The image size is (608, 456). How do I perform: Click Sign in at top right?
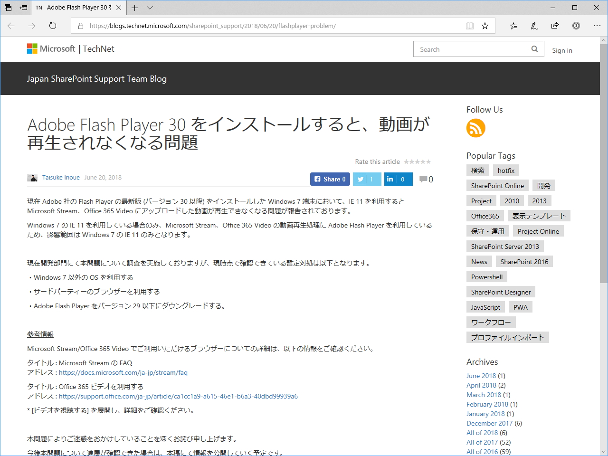tap(562, 50)
